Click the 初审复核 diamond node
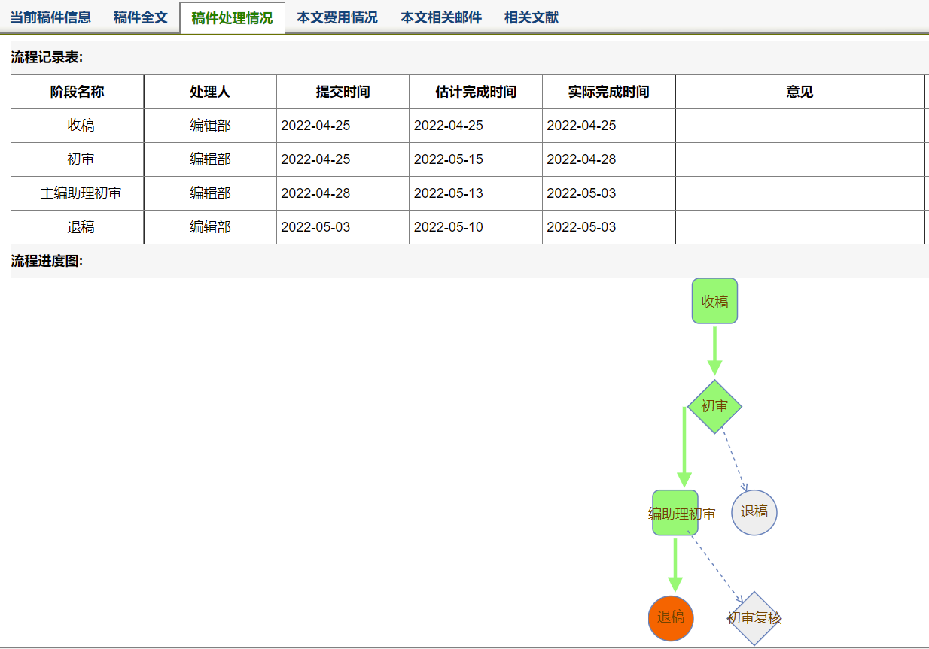 click(754, 618)
